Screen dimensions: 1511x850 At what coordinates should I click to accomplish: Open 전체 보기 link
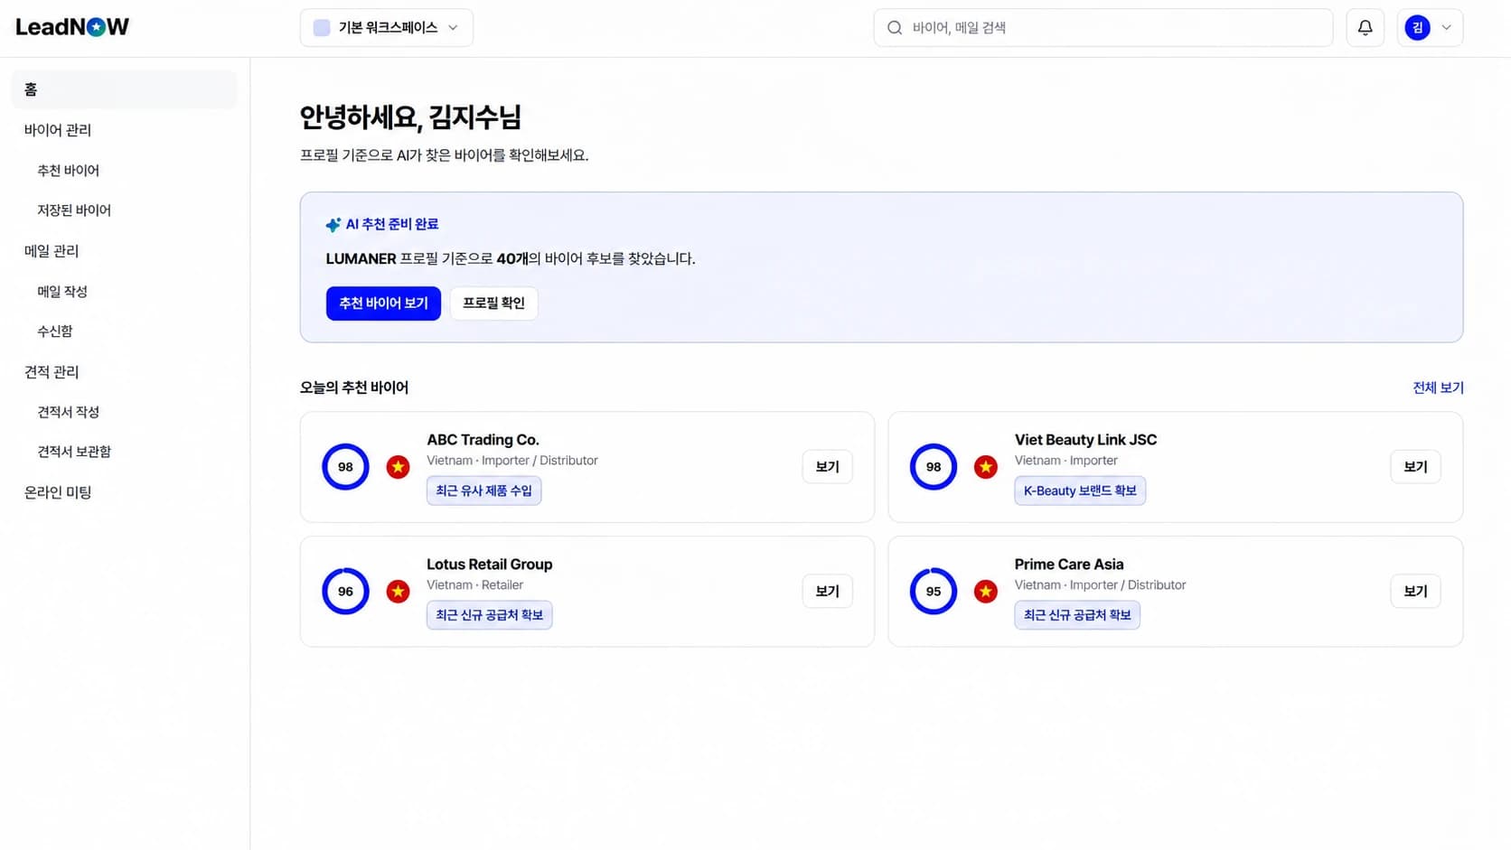[1438, 388]
